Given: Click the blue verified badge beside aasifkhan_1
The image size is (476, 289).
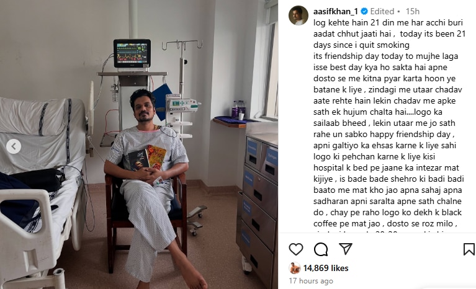Looking at the screenshot, I should pos(364,12).
